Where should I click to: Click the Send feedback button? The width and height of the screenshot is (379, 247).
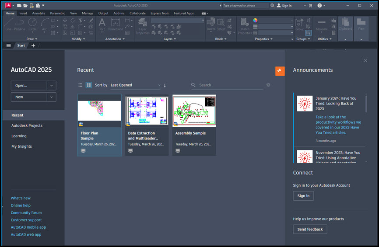(x=310, y=230)
